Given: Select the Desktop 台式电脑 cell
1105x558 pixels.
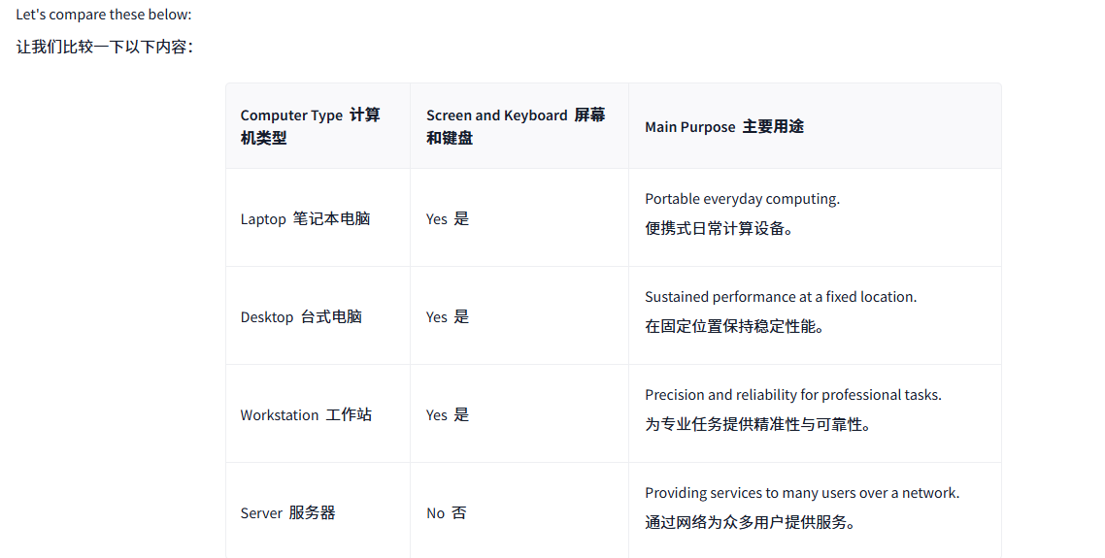Looking at the screenshot, I should pos(318,315).
